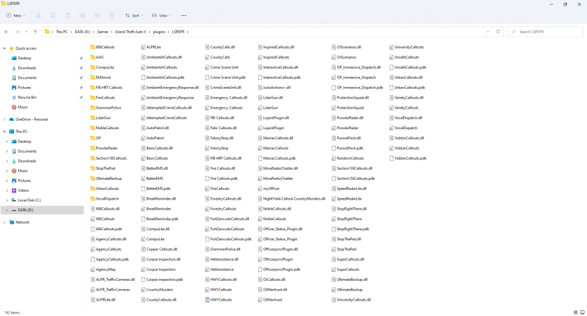587x316 pixels.
Task: Select NightYield.Callout.CountryMurders.dll file
Action: click(292, 199)
